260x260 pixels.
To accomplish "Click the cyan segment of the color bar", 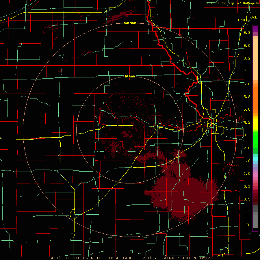I will [255, 159].
